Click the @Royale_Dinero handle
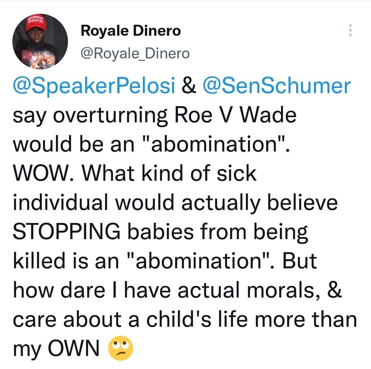Viewport: 371px width, 369px height. [135, 54]
